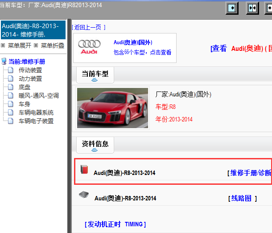Viewport: 272px width, 233px height.
Task: Click the Audi four-rings logo
Action: click(x=89, y=47)
